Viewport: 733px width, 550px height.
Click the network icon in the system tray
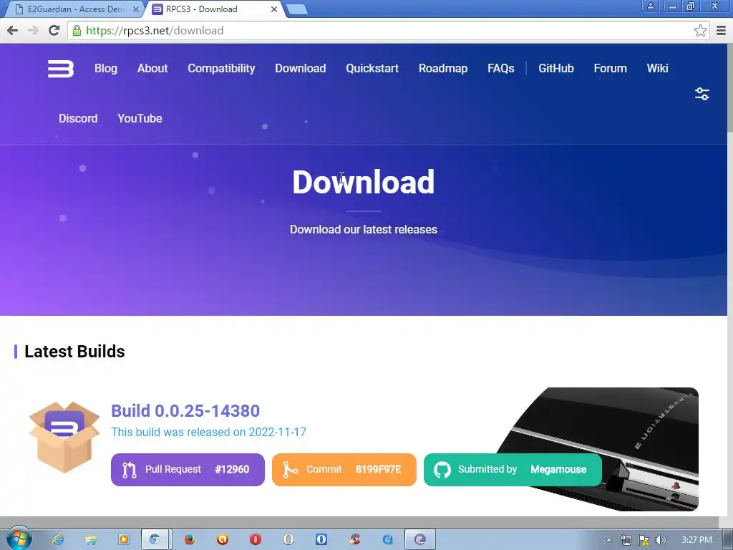(x=626, y=541)
